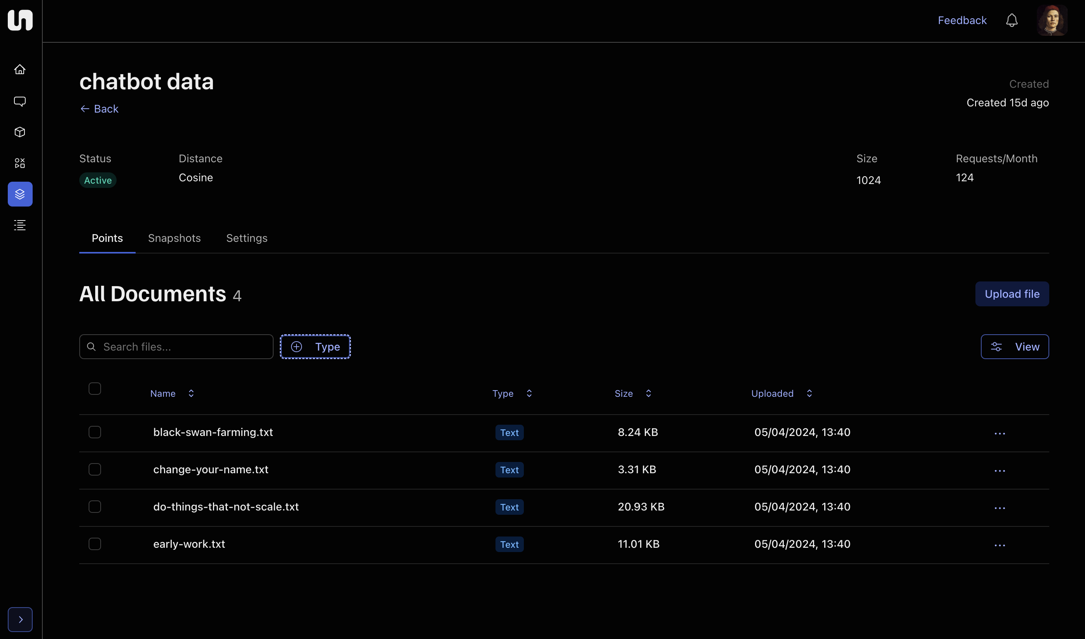Switch to the Settings tab

[x=246, y=238]
